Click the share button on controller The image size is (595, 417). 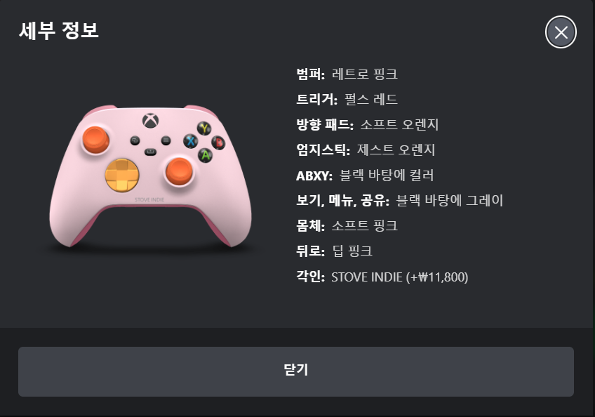(150, 152)
